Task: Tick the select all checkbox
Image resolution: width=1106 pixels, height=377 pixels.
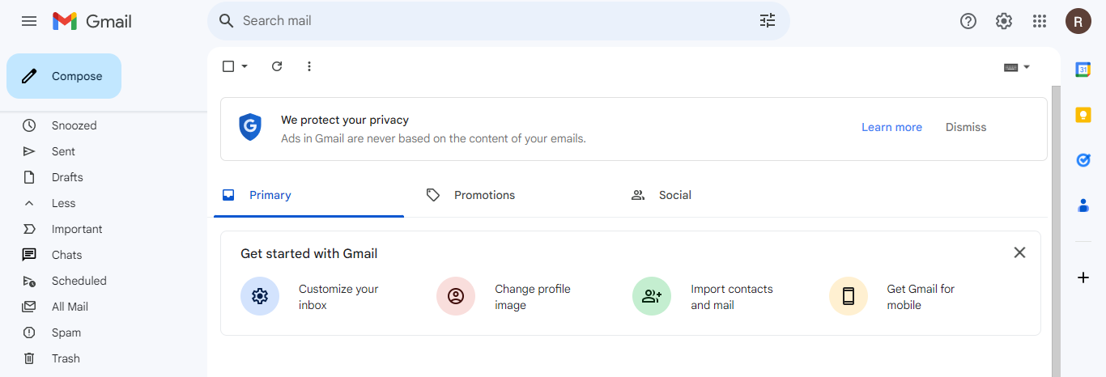Action: tap(228, 66)
